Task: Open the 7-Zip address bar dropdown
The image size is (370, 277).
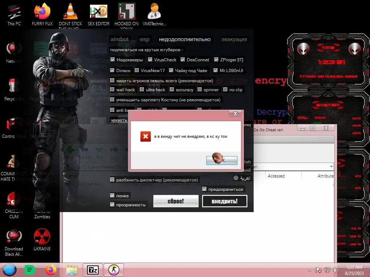Action: click(x=332, y=167)
